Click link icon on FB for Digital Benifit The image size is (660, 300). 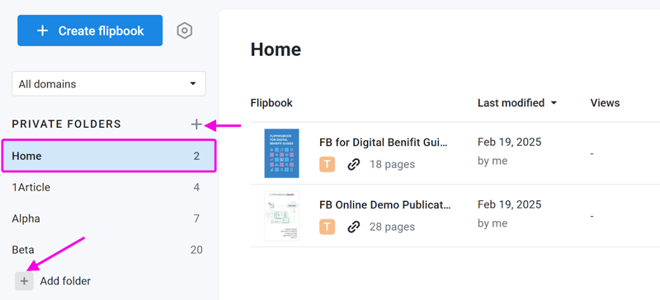pos(354,165)
